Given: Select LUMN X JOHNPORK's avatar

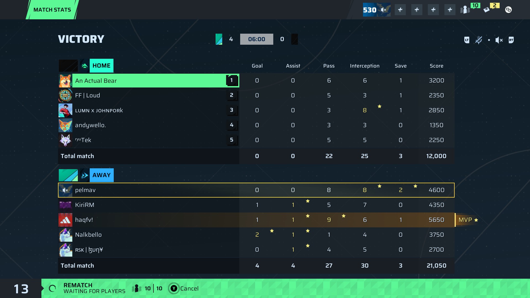Looking at the screenshot, I should pos(65,110).
